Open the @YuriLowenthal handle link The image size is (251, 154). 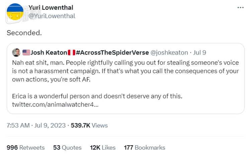[52, 16]
